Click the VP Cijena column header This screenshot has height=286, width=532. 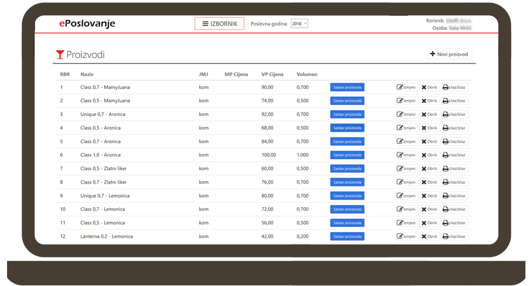272,75
